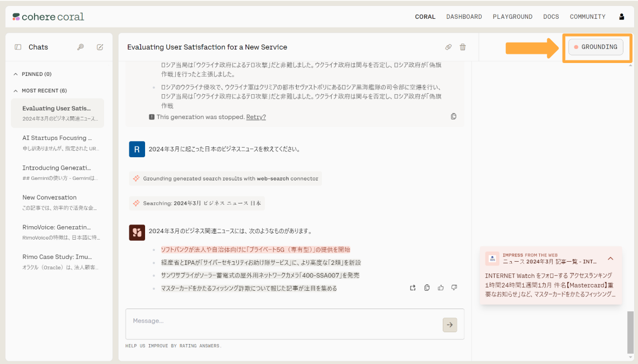Image resolution: width=638 pixels, height=364 pixels.
Task: Click Retry? to regenerate the stopped response
Action: click(x=256, y=116)
